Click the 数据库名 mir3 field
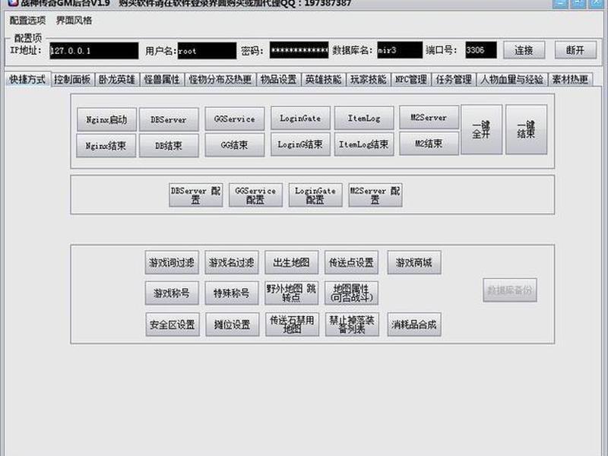This screenshot has height=456, width=608. pyautogui.click(x=400, y=50)
